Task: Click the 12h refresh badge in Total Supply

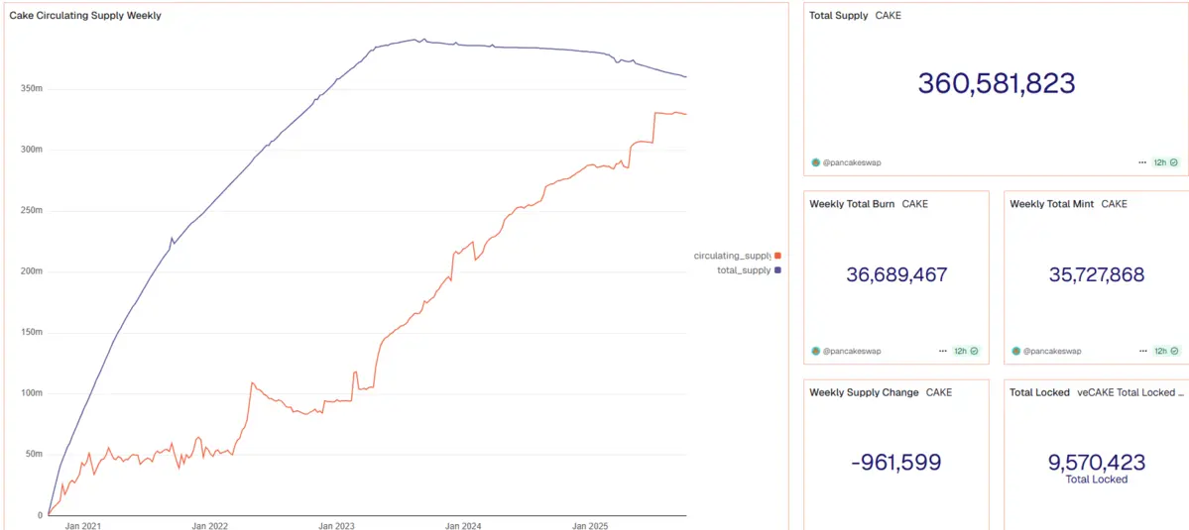Action: [x=1165, y=161]
